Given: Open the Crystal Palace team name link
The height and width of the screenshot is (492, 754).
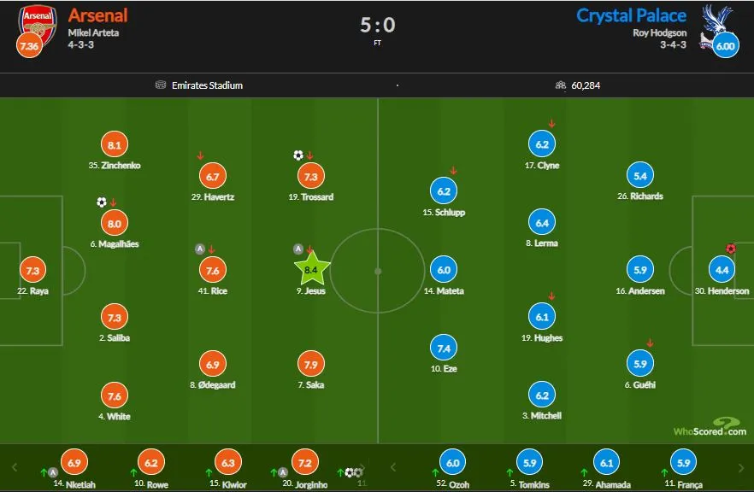Looking at the screenshot, I should pyautogui.click(x=631, y=15).
